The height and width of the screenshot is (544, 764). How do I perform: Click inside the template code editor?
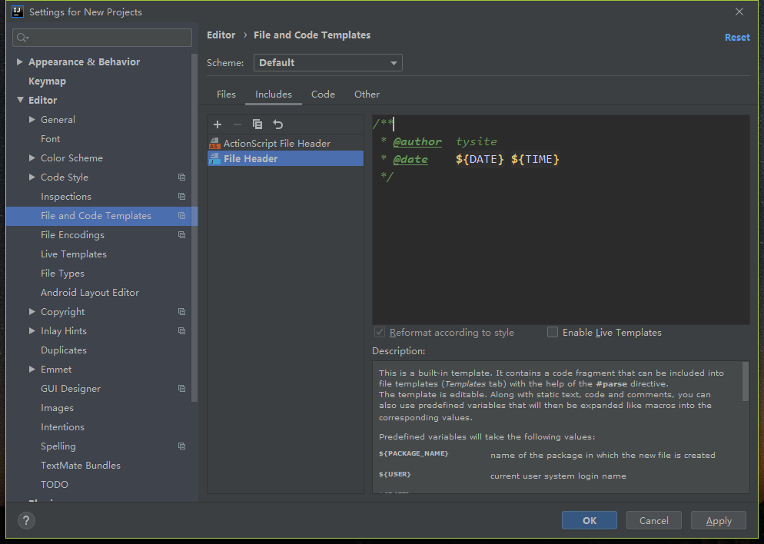[x=561, y=220]
